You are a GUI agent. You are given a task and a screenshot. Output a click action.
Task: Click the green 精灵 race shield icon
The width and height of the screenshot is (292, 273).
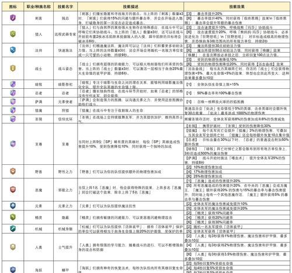coord(13,217)
